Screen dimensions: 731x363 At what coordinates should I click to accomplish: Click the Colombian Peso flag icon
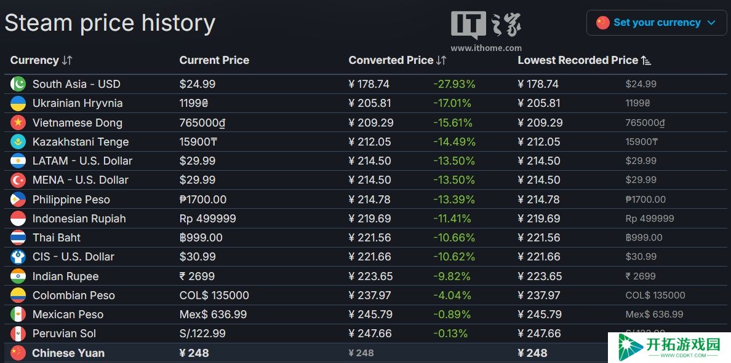point(18,295)
